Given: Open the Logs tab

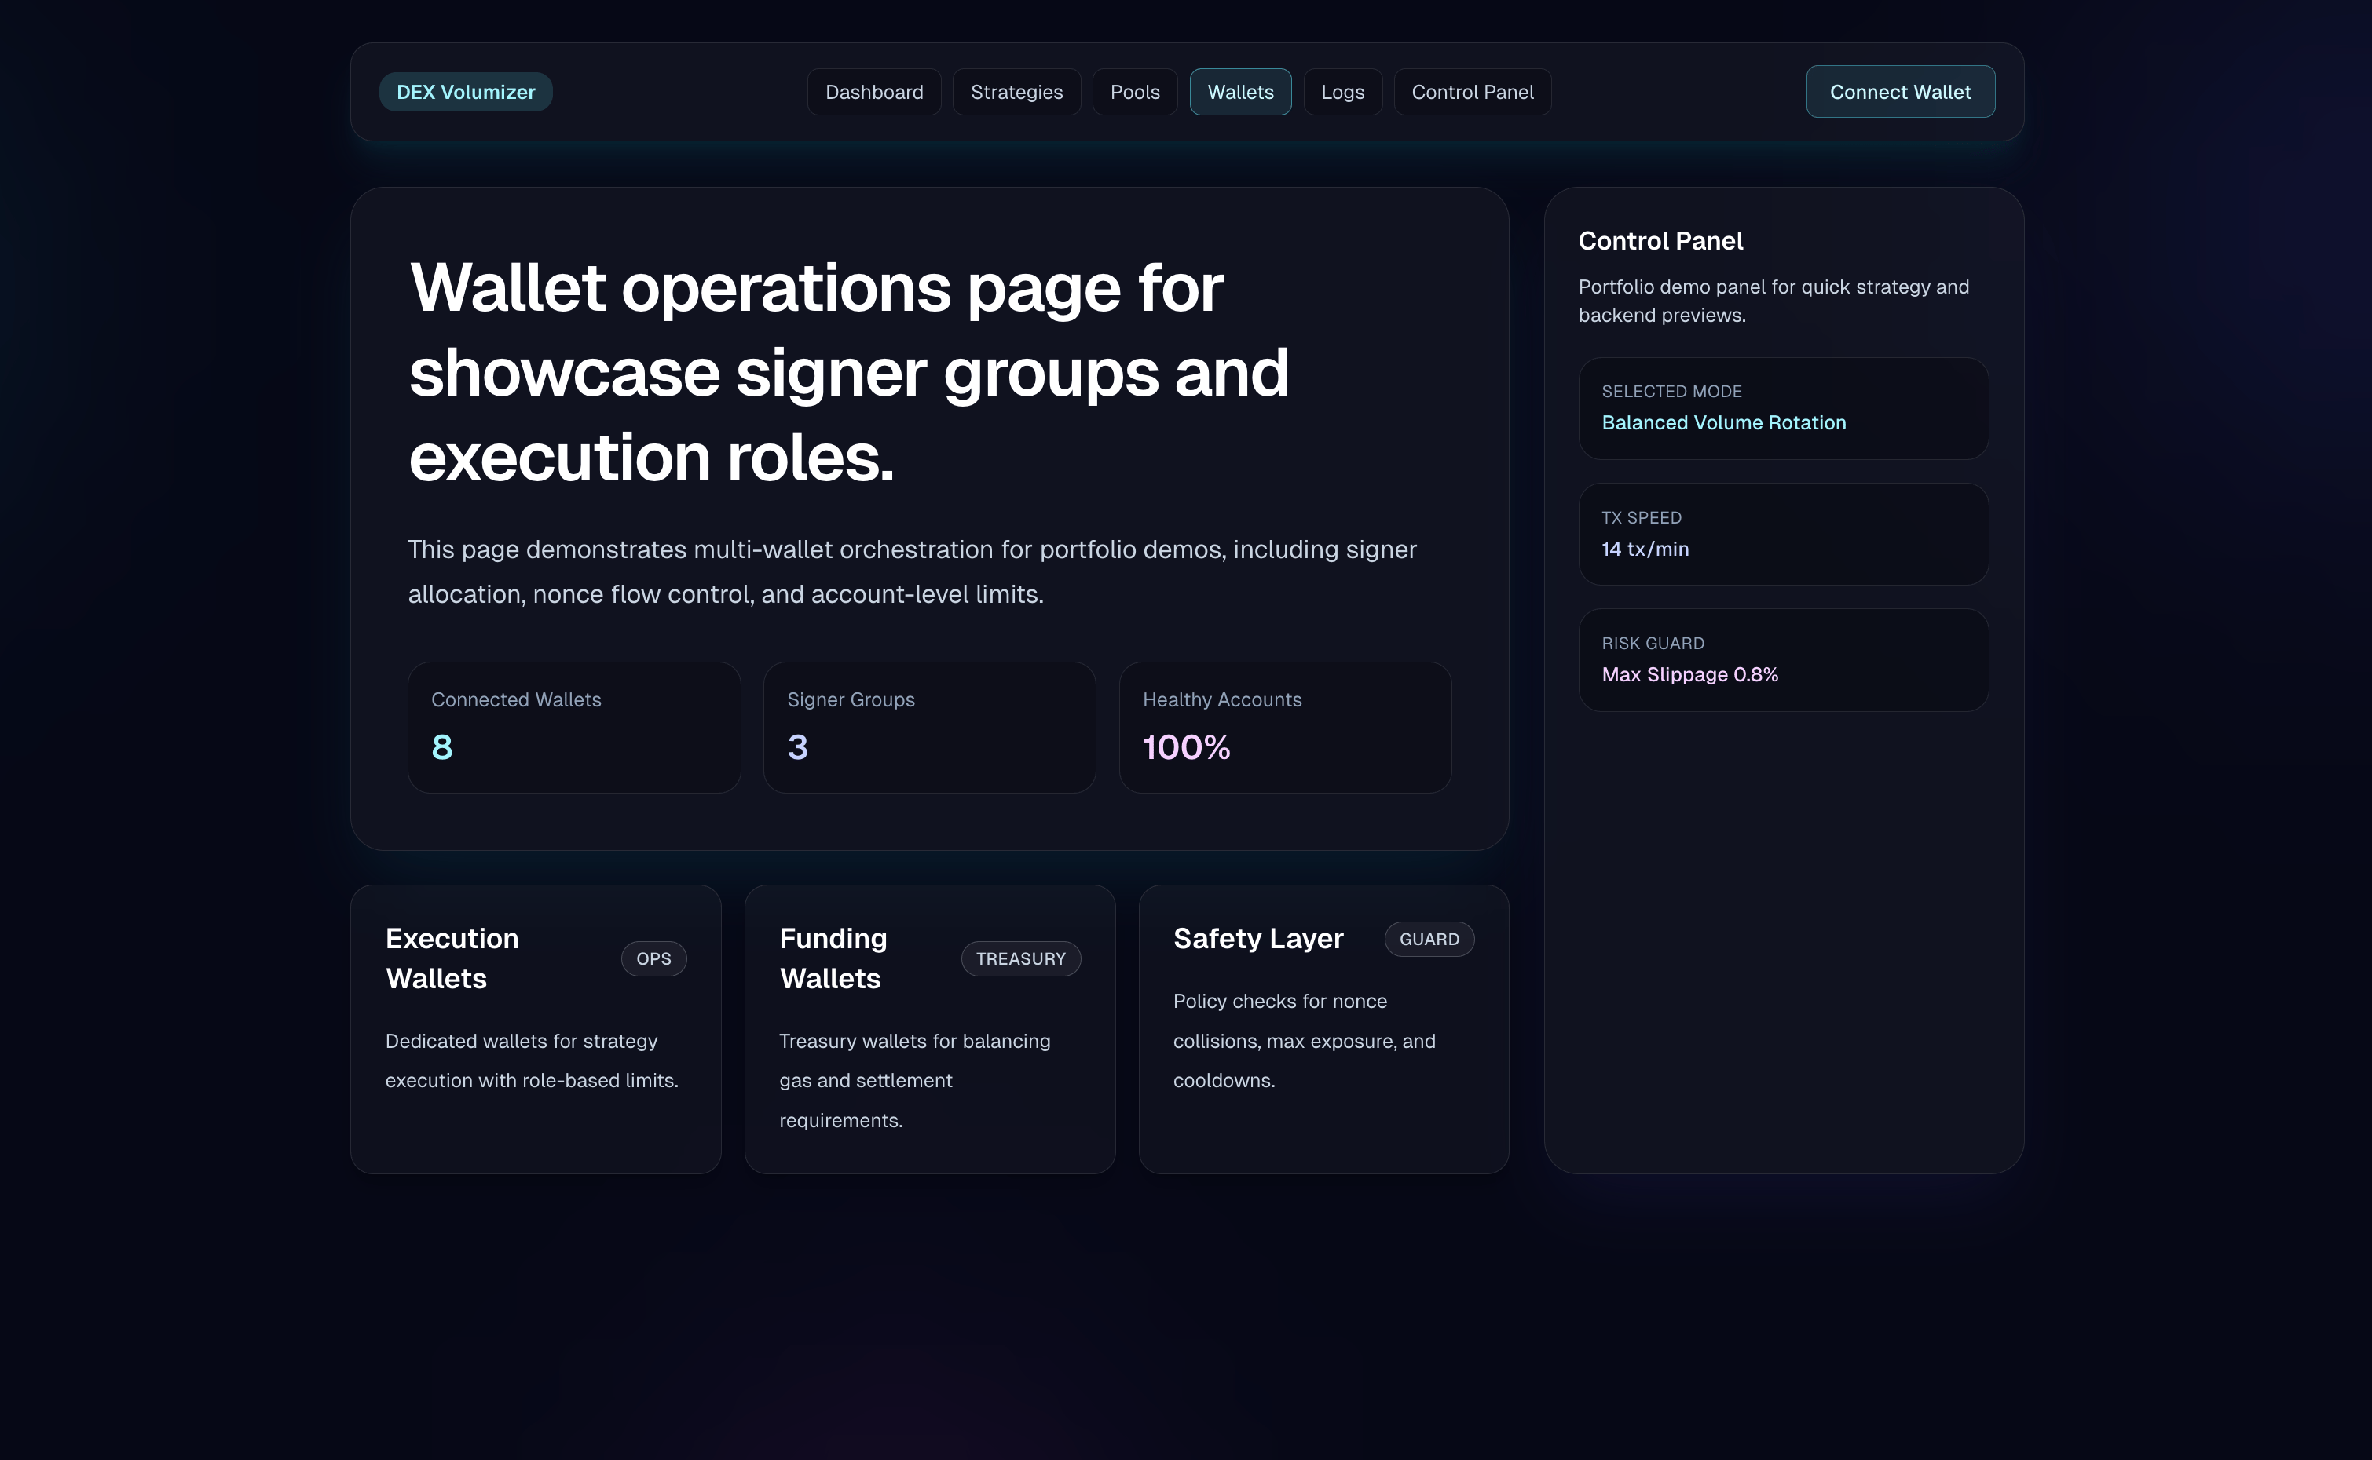Looking at the screenshot, I should tap(1342, 92).
